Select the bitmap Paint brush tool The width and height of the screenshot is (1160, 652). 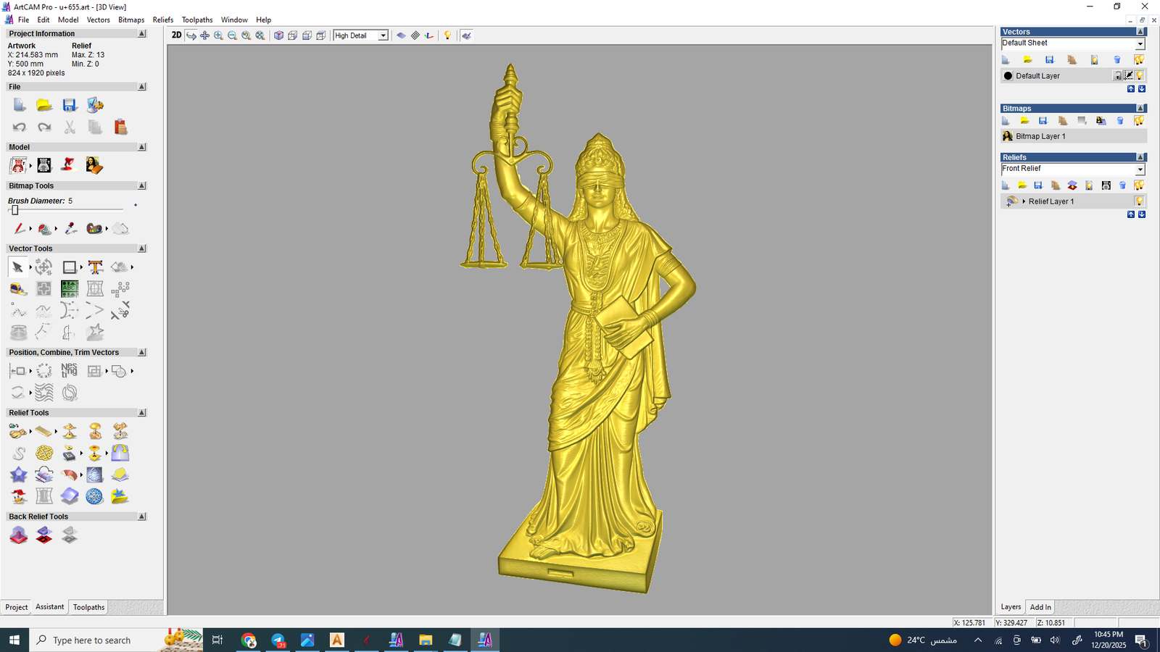tap(19, 229)
